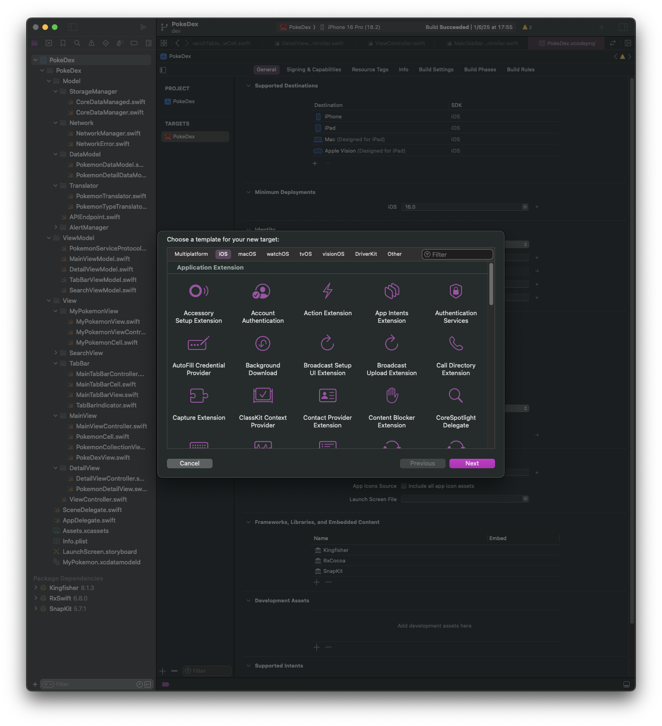Click the Run play button in toolbar
Screen dimensions: 662x726
coord(143,27)
